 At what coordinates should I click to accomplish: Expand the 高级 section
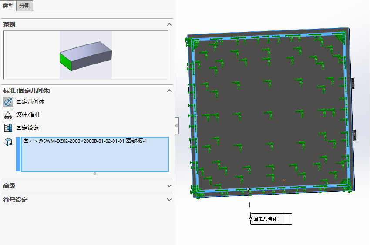point(169,186)
